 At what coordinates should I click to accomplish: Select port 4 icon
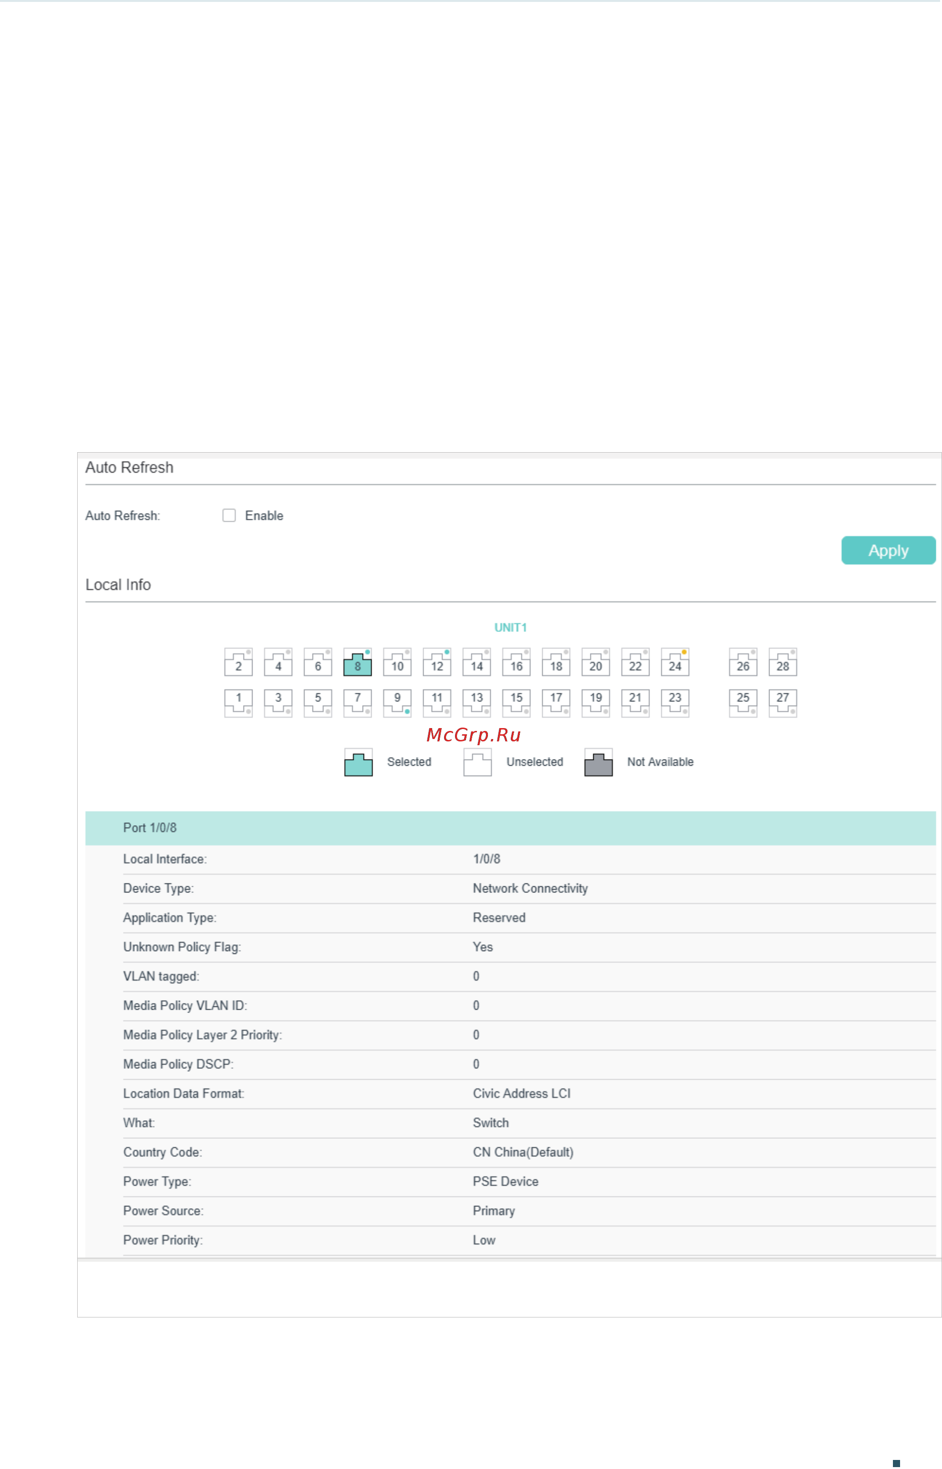pos(278,662)
